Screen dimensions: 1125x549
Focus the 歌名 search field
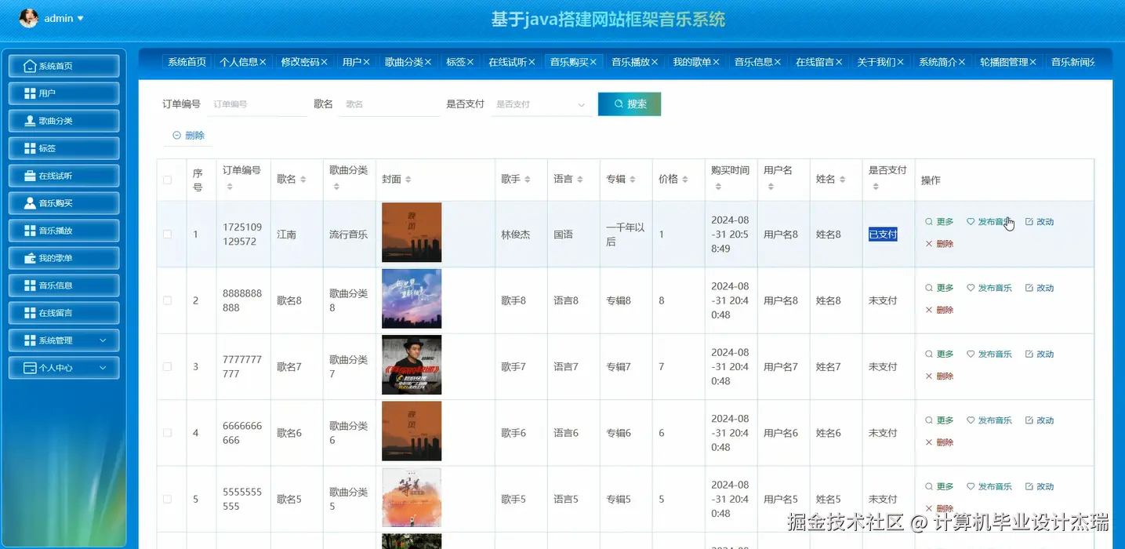tap(390, 104)
